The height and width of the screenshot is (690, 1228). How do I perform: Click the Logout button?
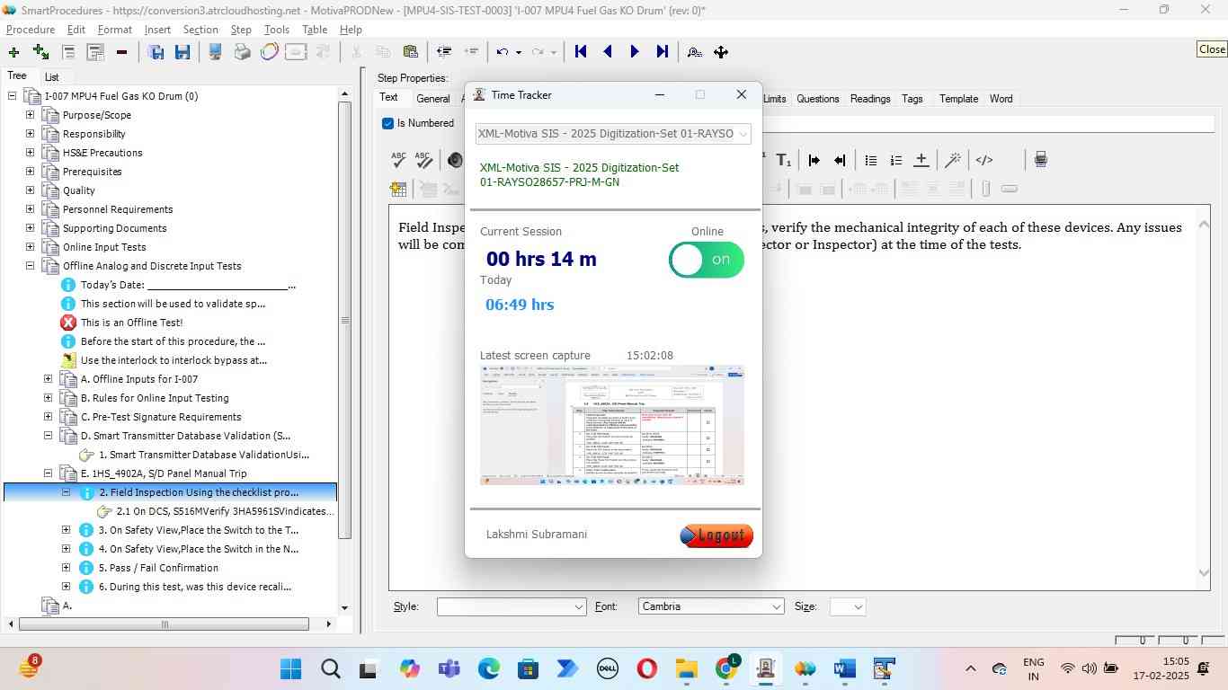(x=716, y=535)
